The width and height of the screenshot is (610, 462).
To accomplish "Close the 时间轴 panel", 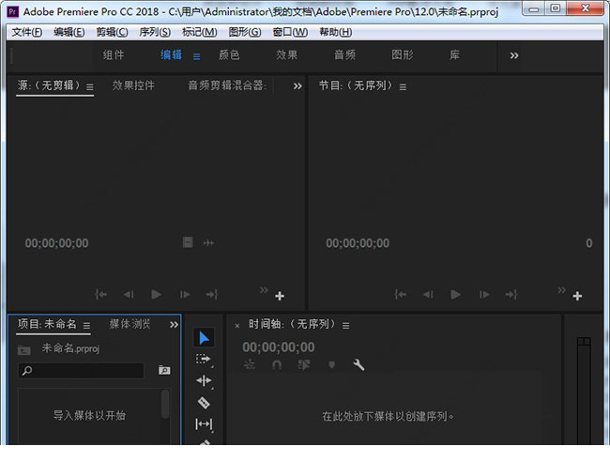I will pyautogui.click(x=236, y=326).
